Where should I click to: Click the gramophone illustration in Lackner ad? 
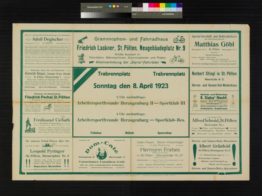[x=83, y=40]
